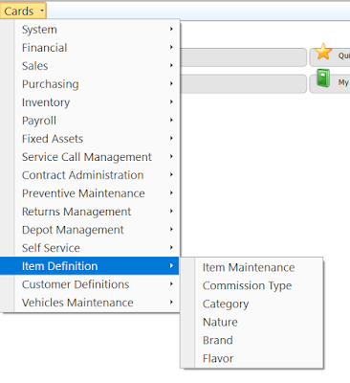Open the Service Call Management submenu

coord(90,157)
